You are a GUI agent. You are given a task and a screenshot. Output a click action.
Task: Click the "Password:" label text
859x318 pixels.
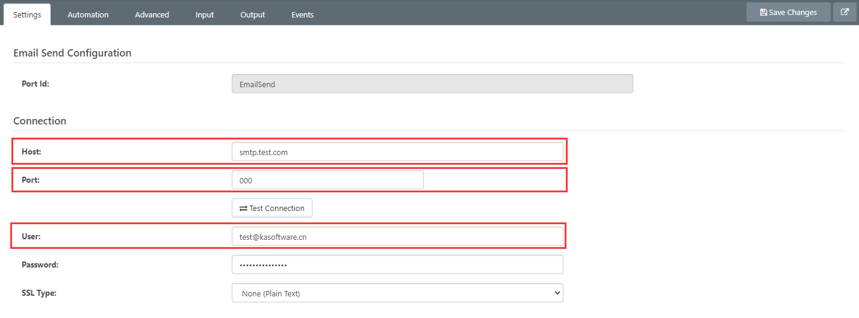coord(40,264)
